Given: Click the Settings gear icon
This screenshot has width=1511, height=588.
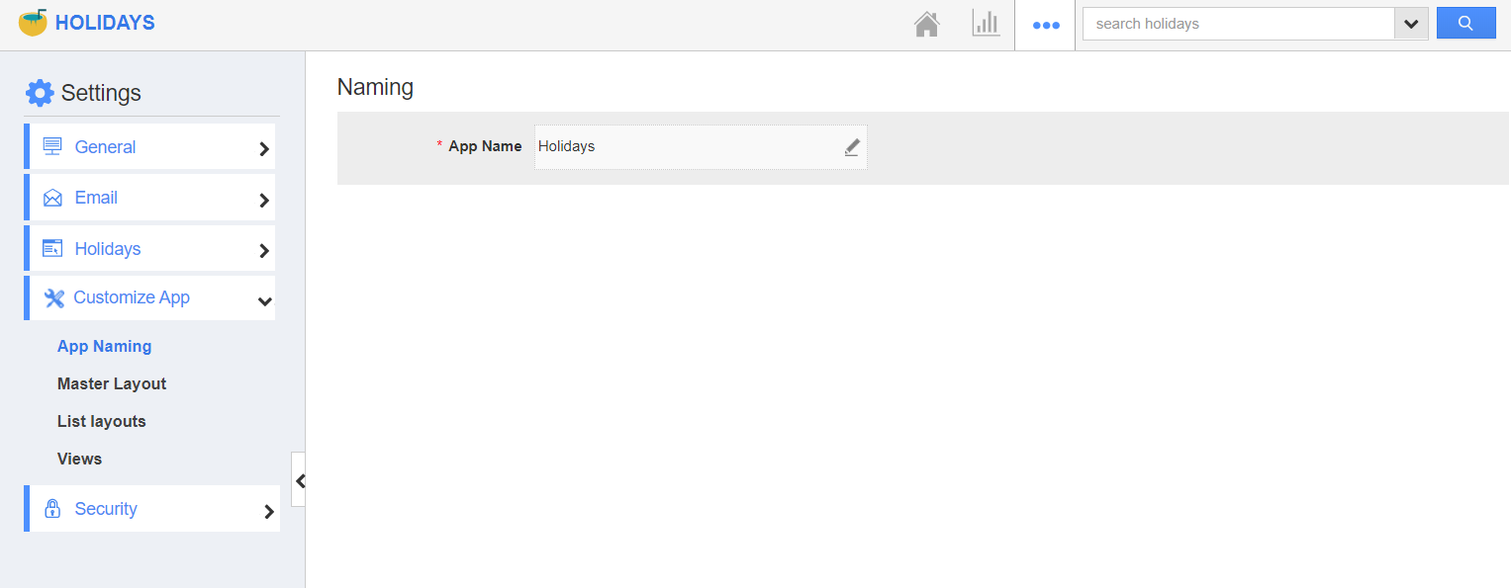Looking at the screenshot, I should tap(40, 93).
